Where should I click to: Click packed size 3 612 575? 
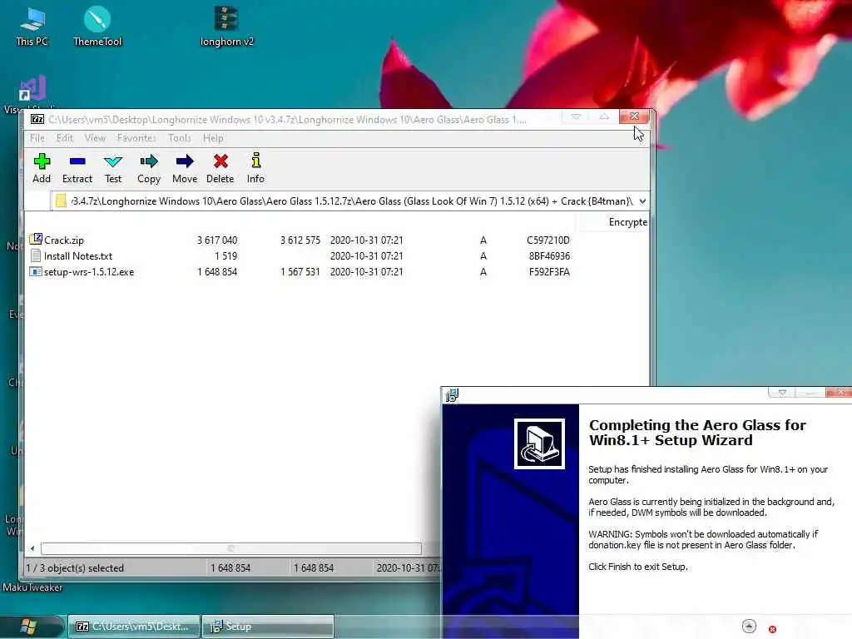(300, 240)
